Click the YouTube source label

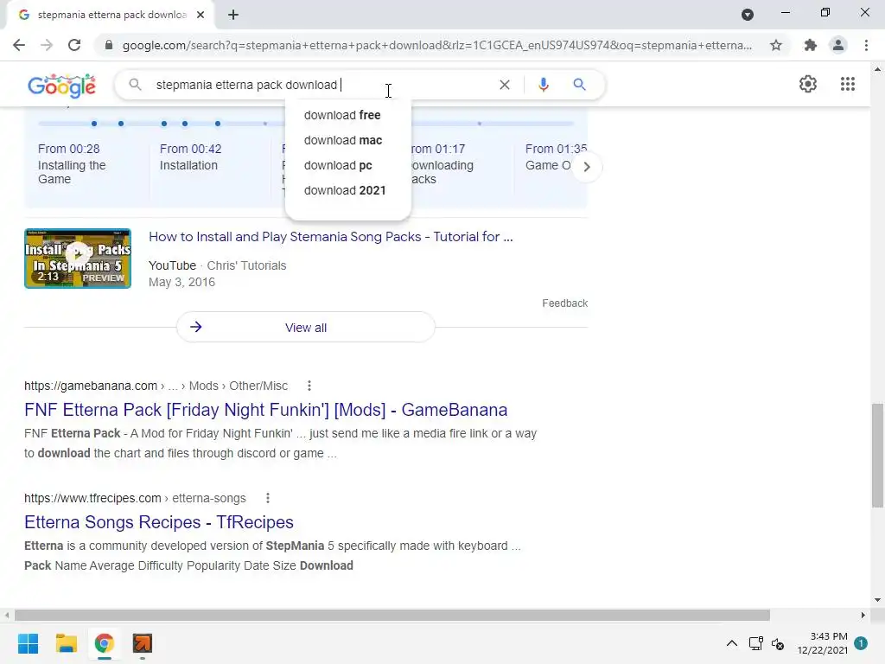[x=172, y=265]
